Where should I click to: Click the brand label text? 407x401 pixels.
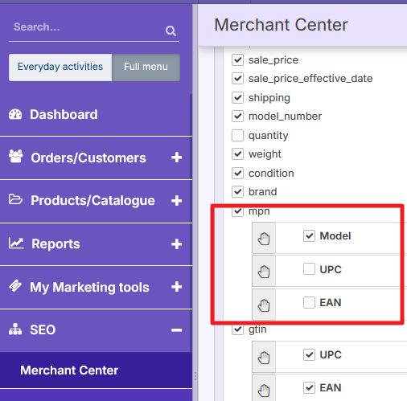pos(262,192)
